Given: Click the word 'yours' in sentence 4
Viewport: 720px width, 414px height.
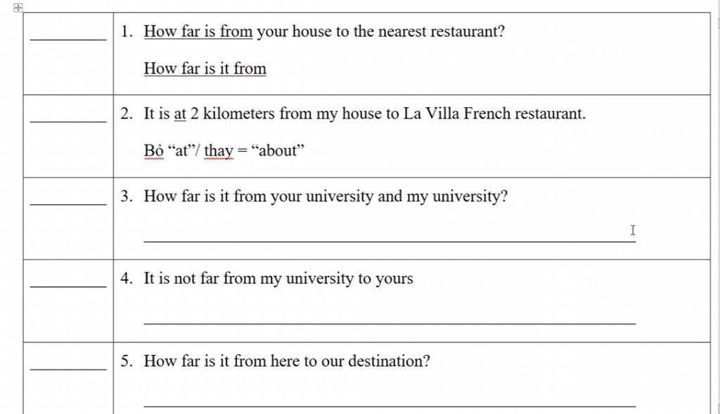Looking at the screenshot, I should click(394, 279).
